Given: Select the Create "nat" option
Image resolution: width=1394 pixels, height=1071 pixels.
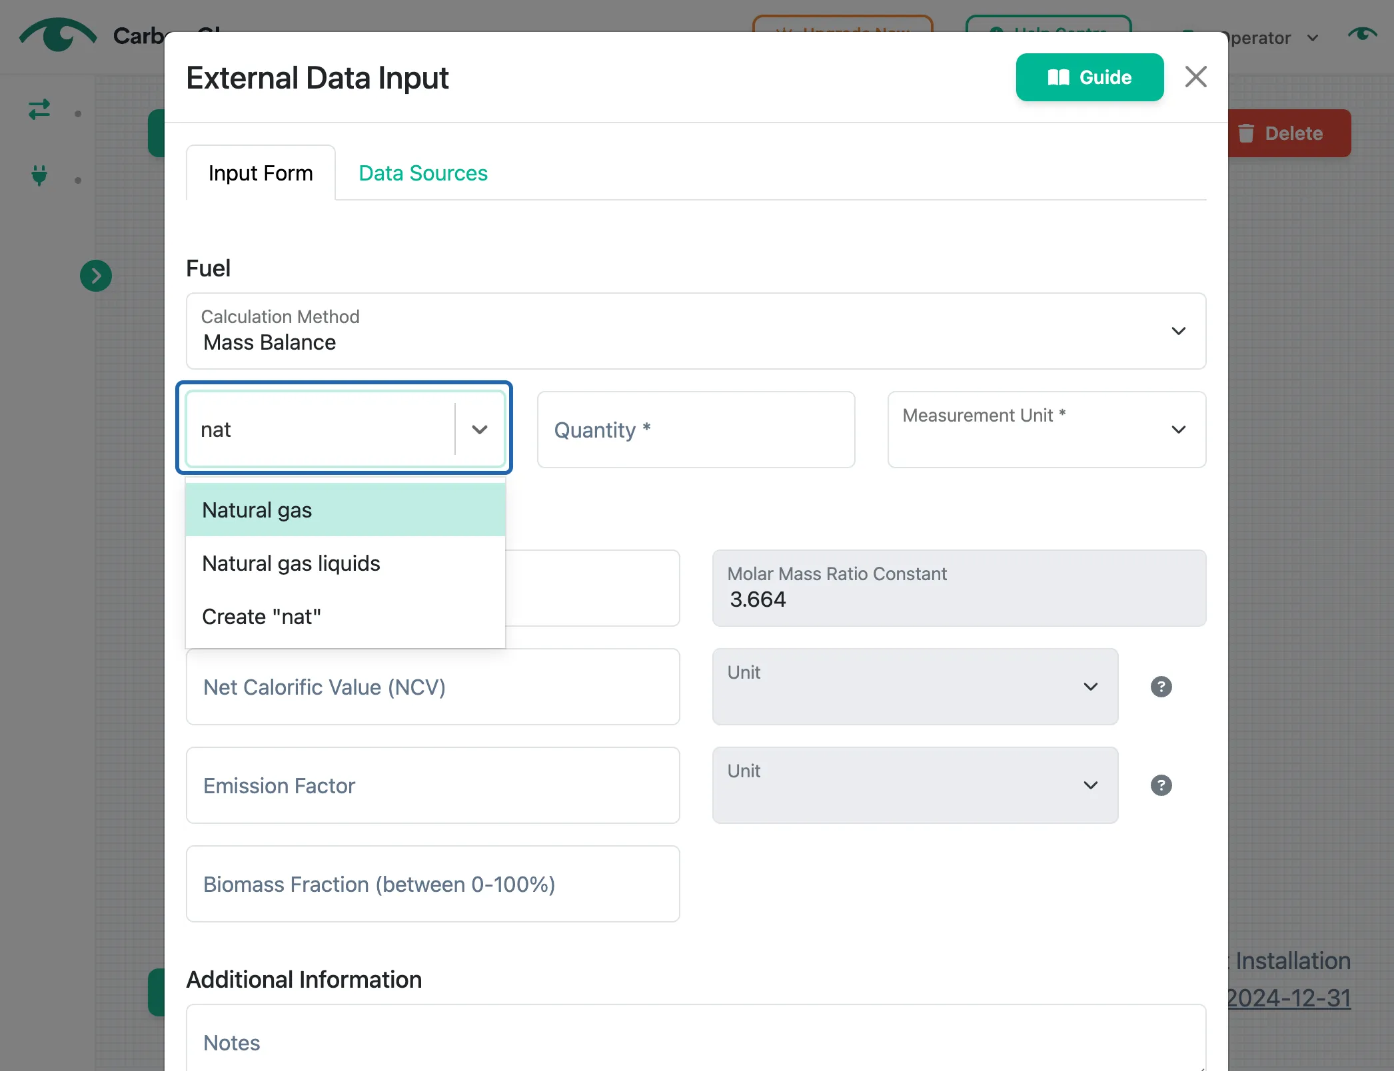Looking at the screenshot, I should (345, 617).
